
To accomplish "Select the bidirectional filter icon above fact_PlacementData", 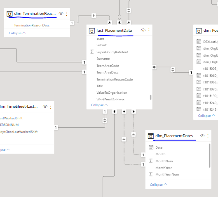I will pos(129,10).
